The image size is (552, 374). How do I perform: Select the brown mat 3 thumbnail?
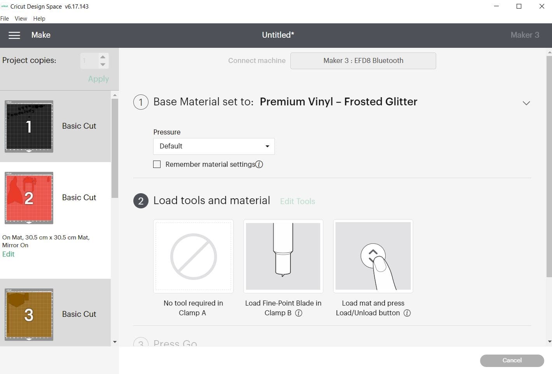(x=29, y=315)
